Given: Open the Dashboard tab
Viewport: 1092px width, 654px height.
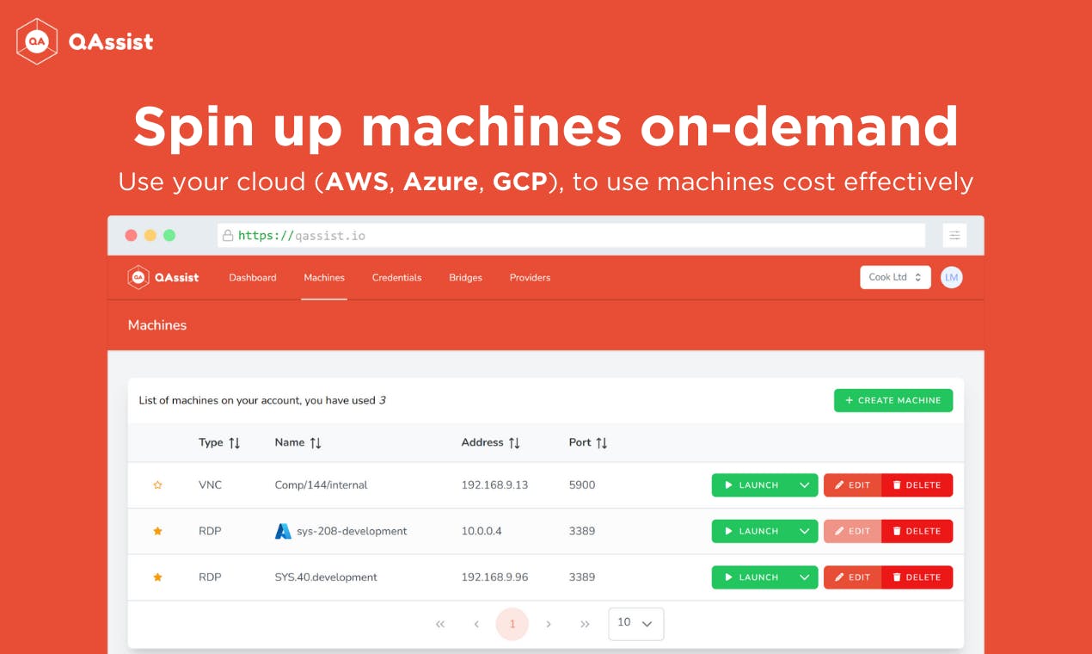Looking at the screenshot, I should pos(253,278).
